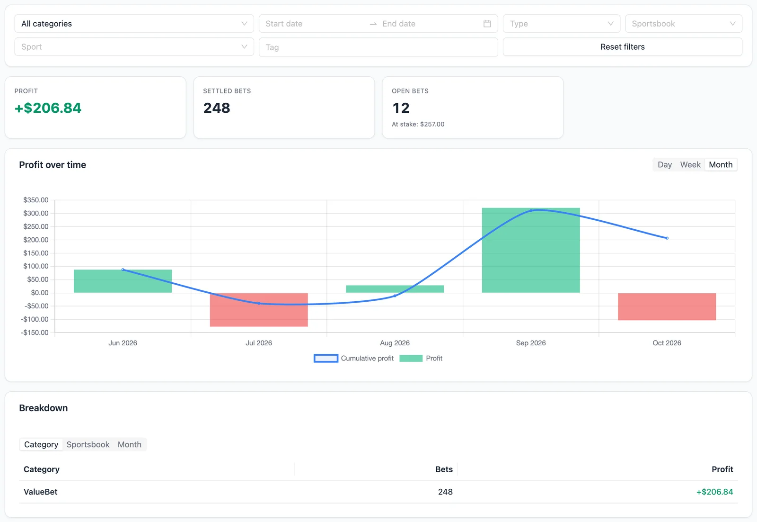Image resolution: width=757 pixels, height=522 pixels.
Task: Open the Sport filter dropdown
Action: [134, 47]
